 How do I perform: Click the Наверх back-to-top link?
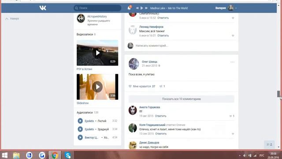click(x=12, y=19)
